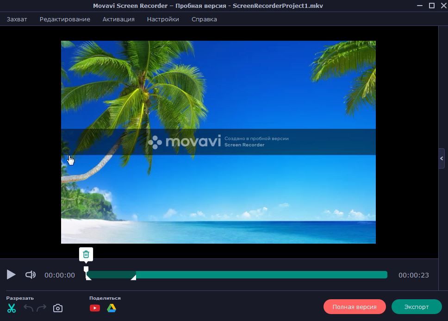Take a snapshot with the camera icon
Screen dimensions: 448x321
pos(58,308)
